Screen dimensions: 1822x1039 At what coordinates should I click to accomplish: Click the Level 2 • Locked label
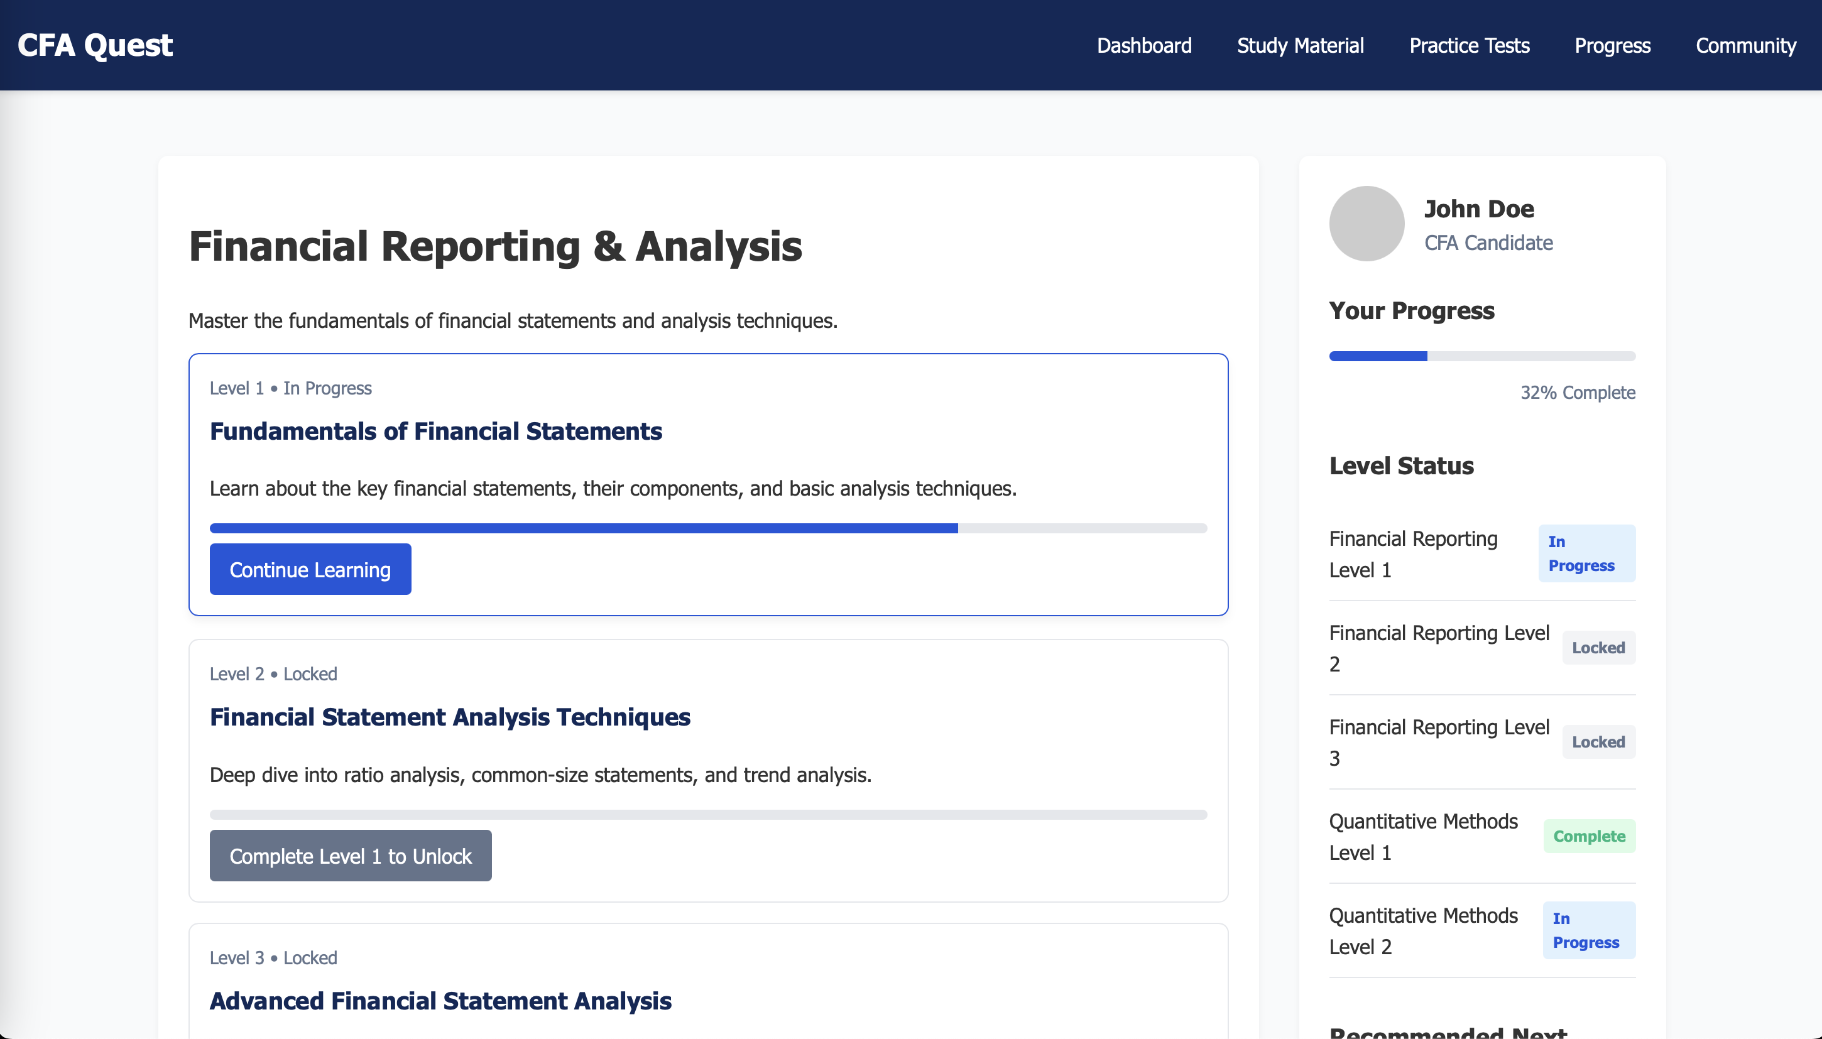pyautogui.click(x=273, y=673)
